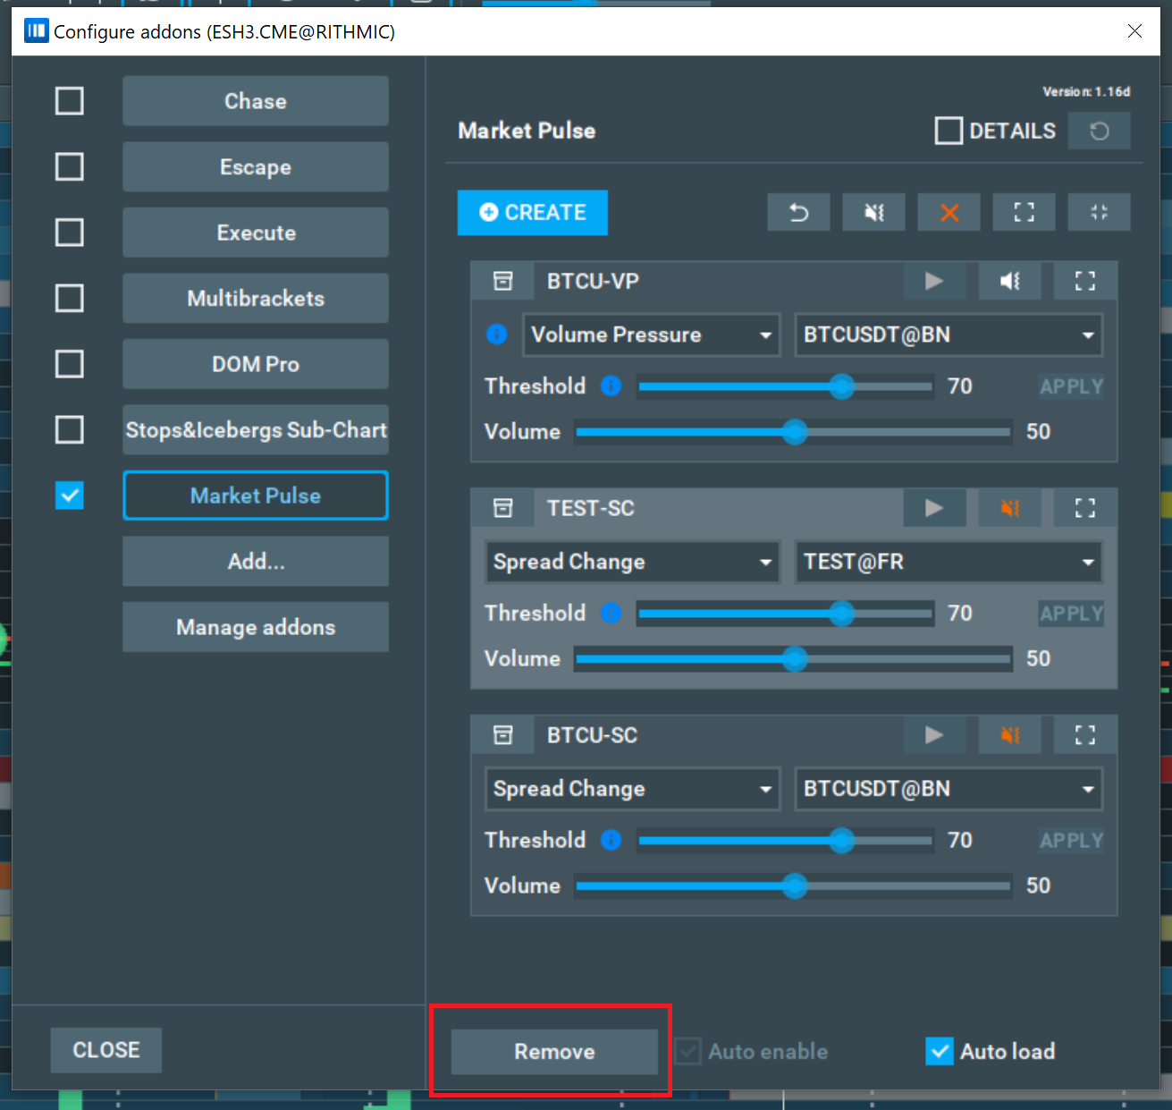
Task: Toggle sound icon on TEST-SC panel
Action: pyautogui.click(x=1010, y=508)
